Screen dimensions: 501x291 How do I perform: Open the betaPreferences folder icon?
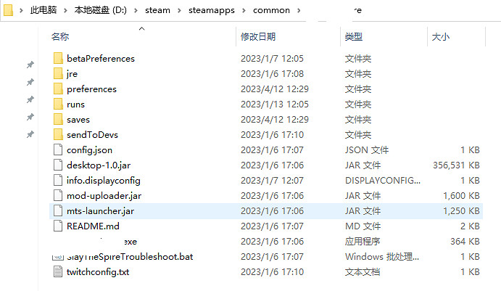pyautogui.click(x=59, y=59)
